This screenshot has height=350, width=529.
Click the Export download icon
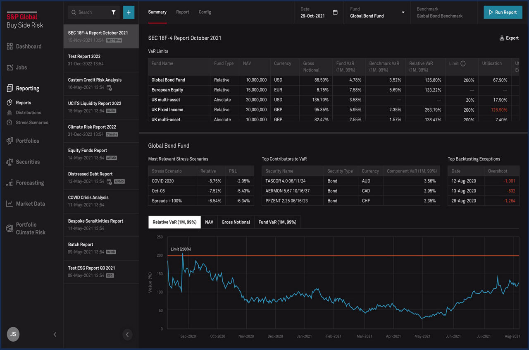click(x=502, y=38)
